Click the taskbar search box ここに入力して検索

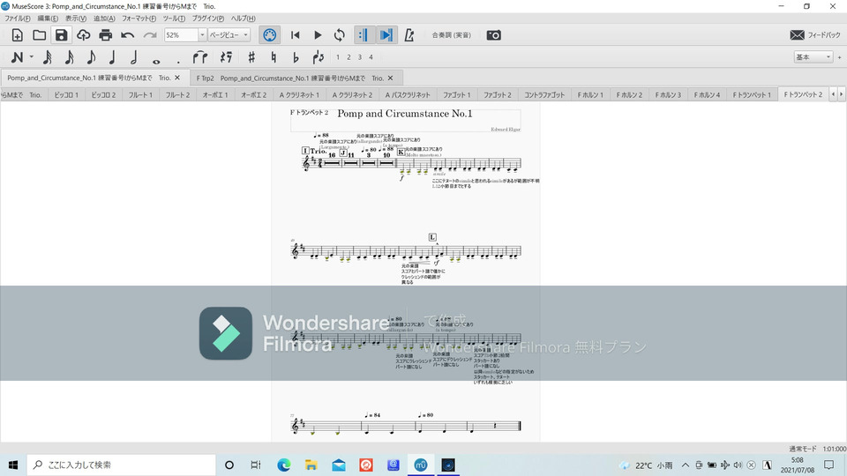click(x=121, y=465)
